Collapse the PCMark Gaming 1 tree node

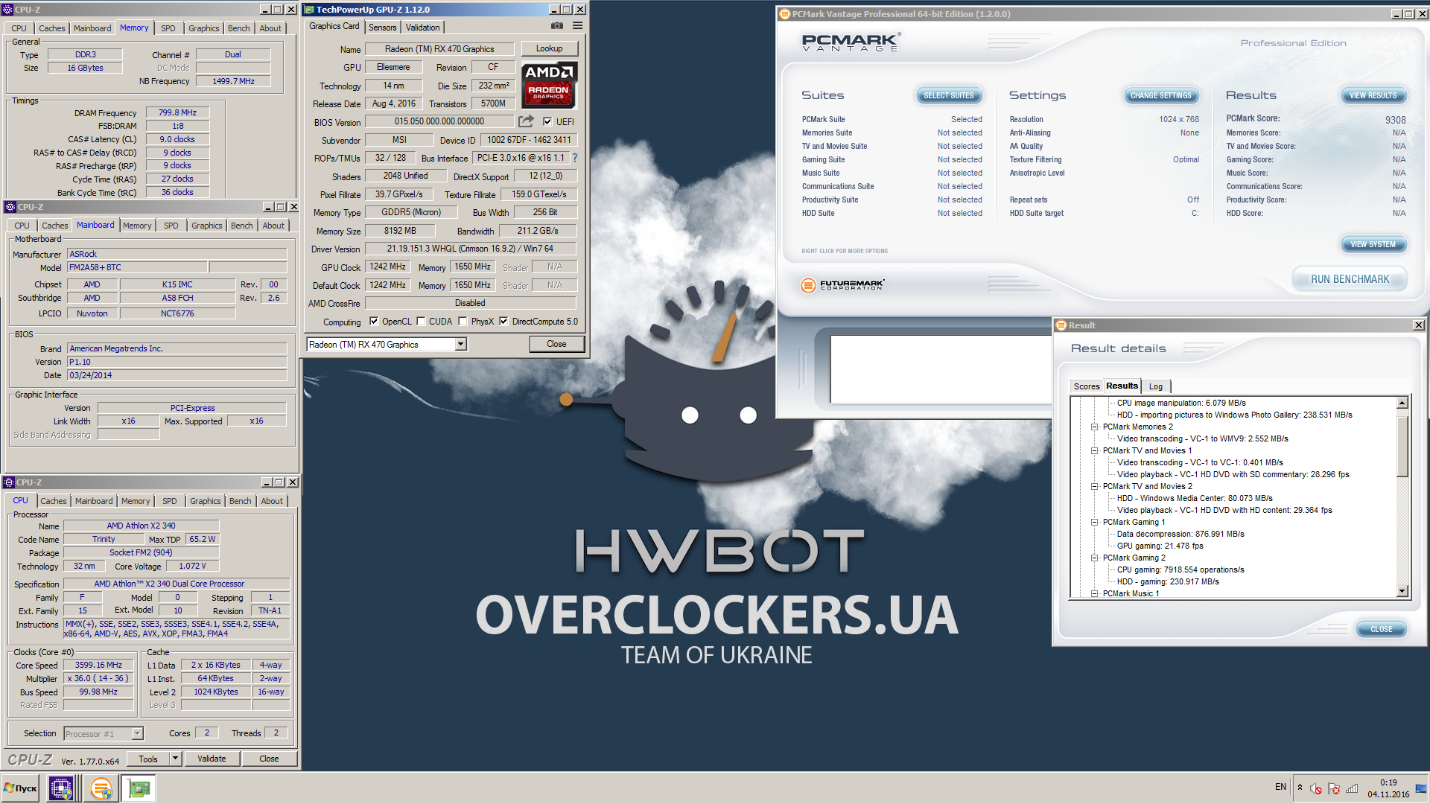1095,522
